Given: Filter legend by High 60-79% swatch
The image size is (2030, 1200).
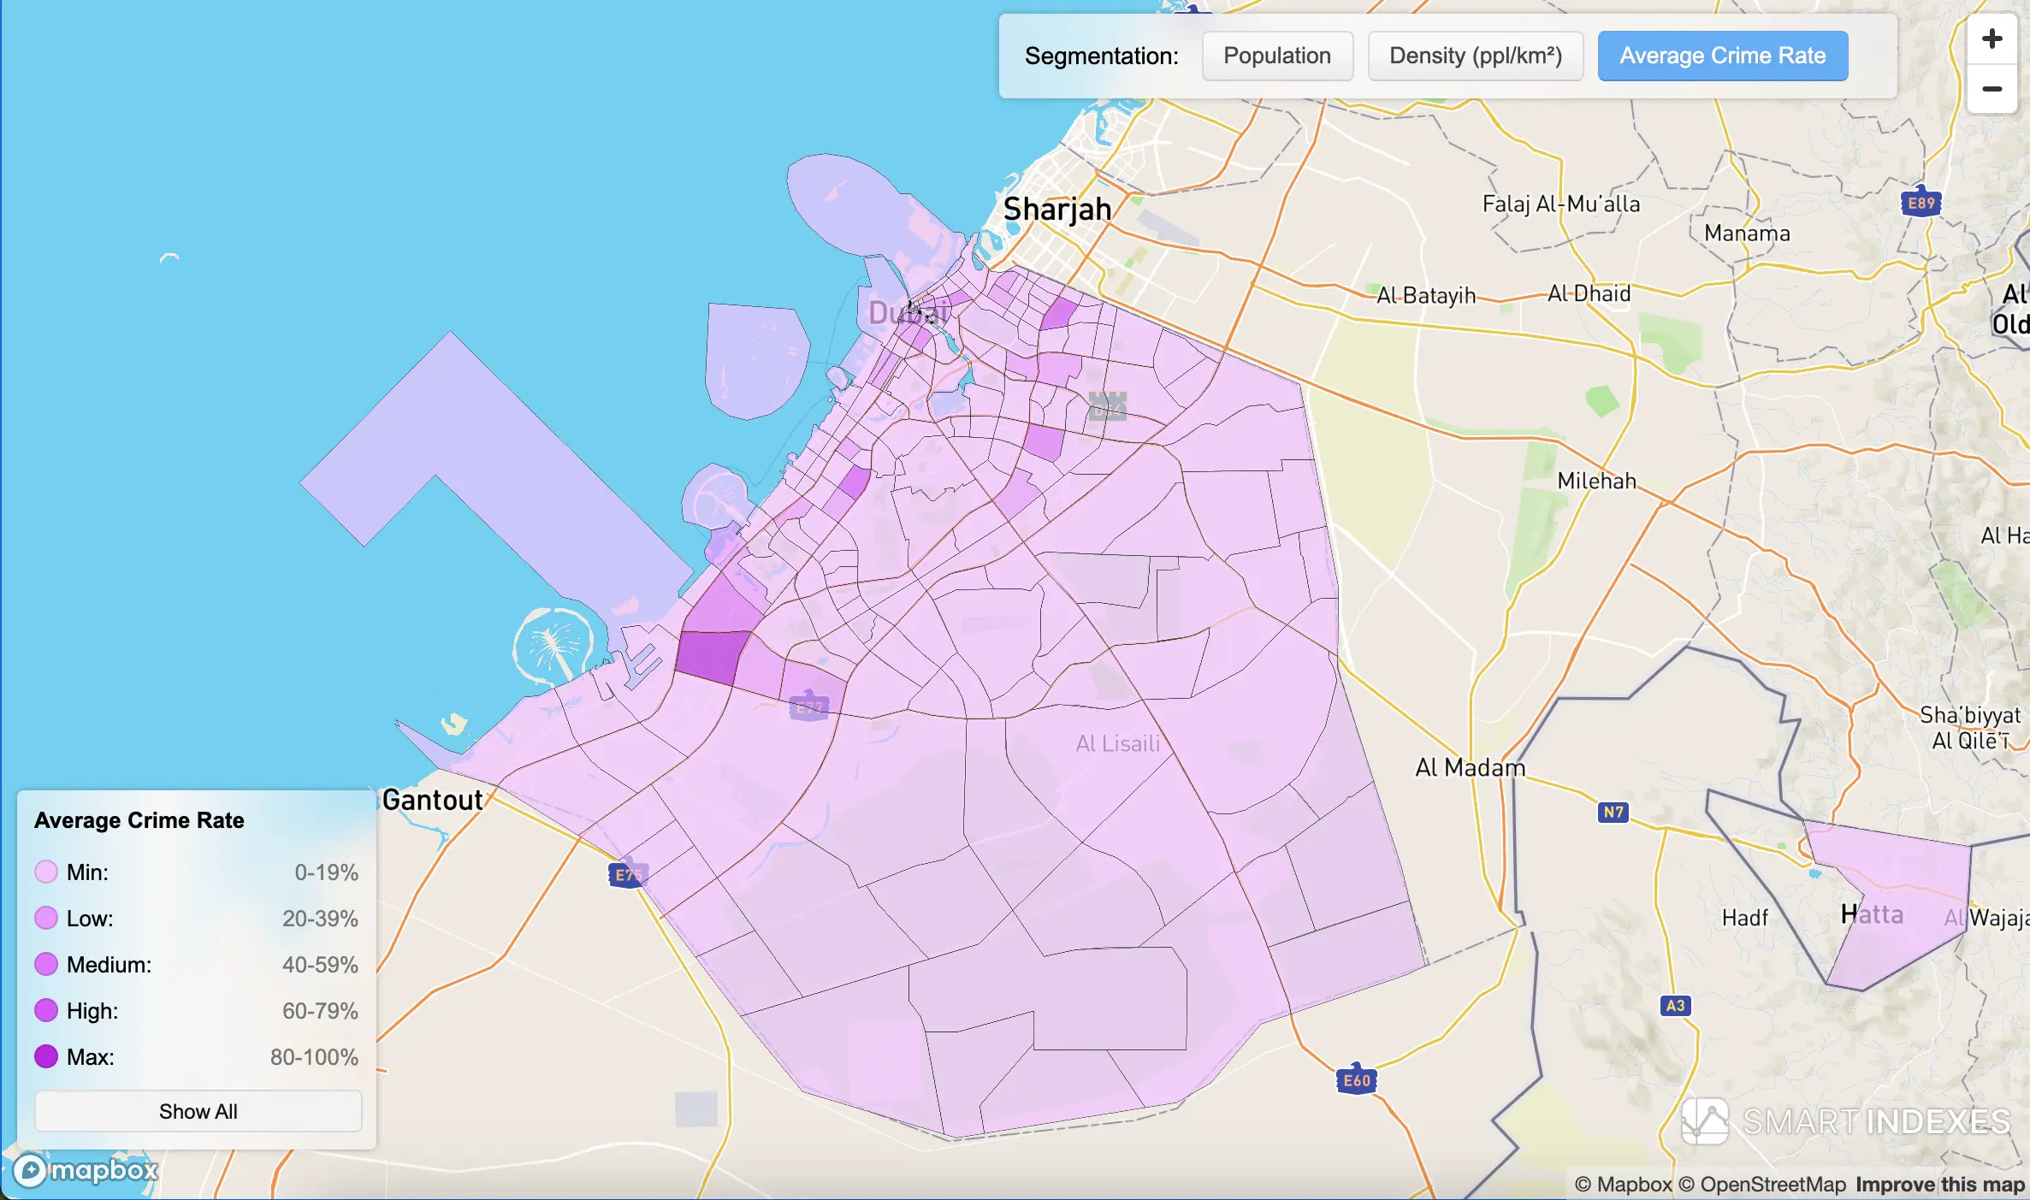Looking at the screenshot, I should coord(46,1010).
